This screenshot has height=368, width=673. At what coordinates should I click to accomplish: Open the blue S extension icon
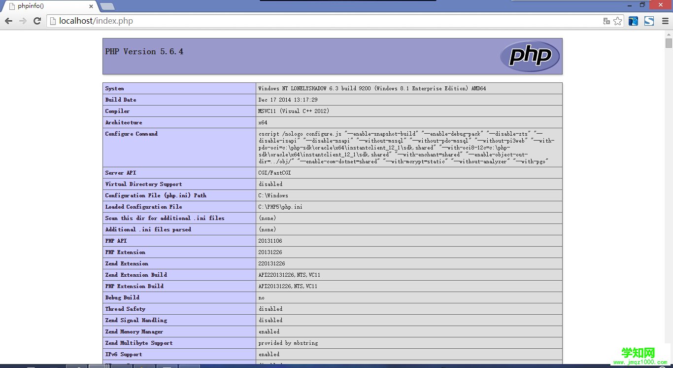click(649, 21)
